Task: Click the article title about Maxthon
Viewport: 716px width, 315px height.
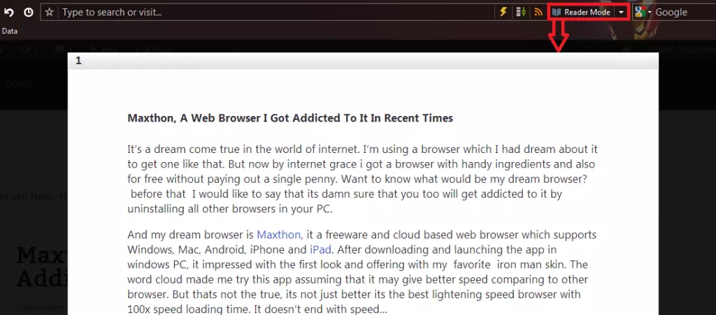Action: (x=290, y=118)
